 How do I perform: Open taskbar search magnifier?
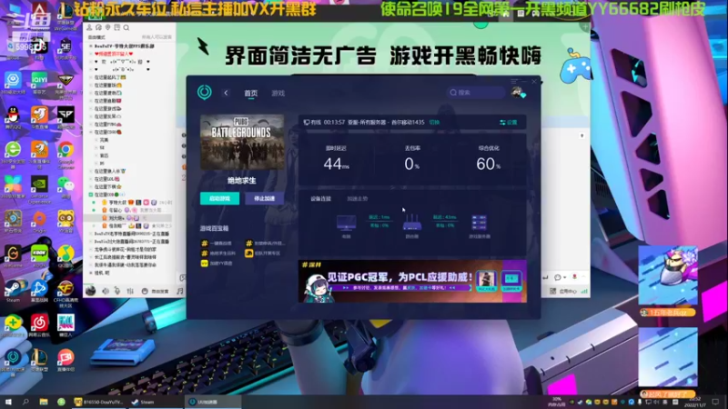[x=25, y=402]
